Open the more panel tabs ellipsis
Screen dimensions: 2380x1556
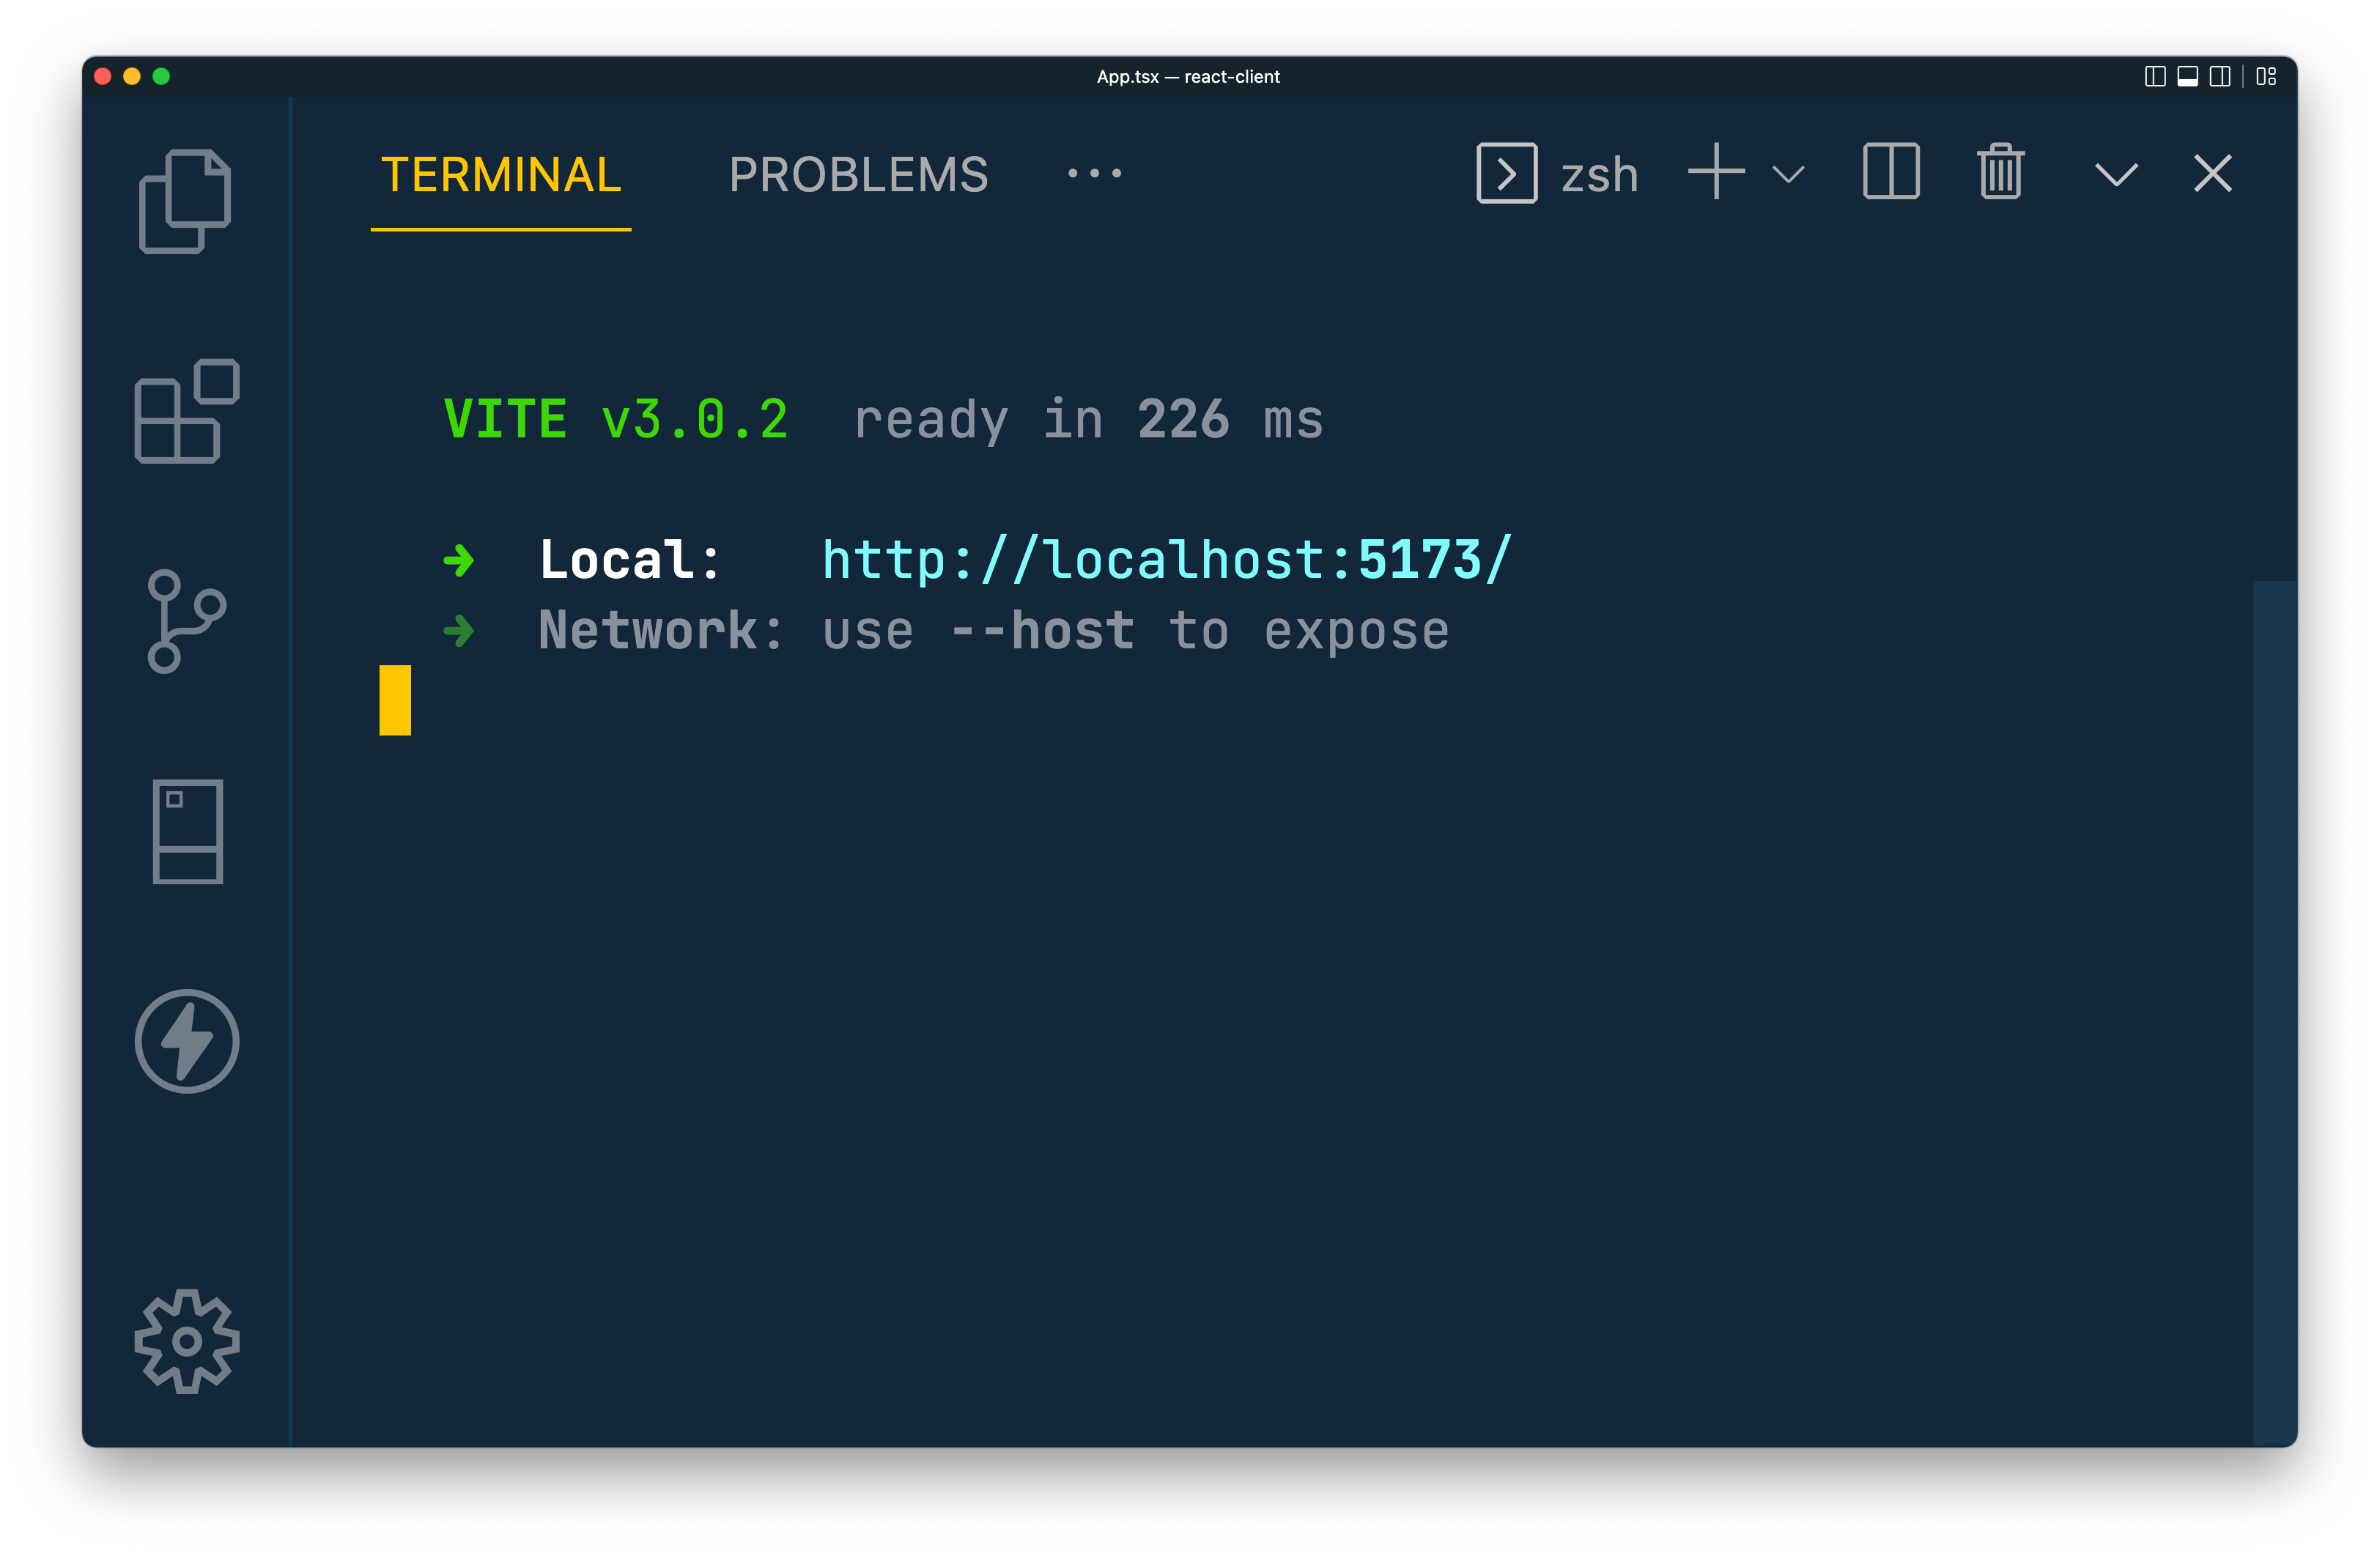point(1094,174)
